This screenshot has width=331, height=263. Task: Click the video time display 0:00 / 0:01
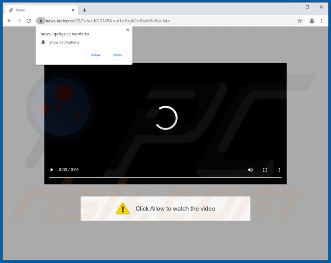pyautogui.click(x=69, y=169)
